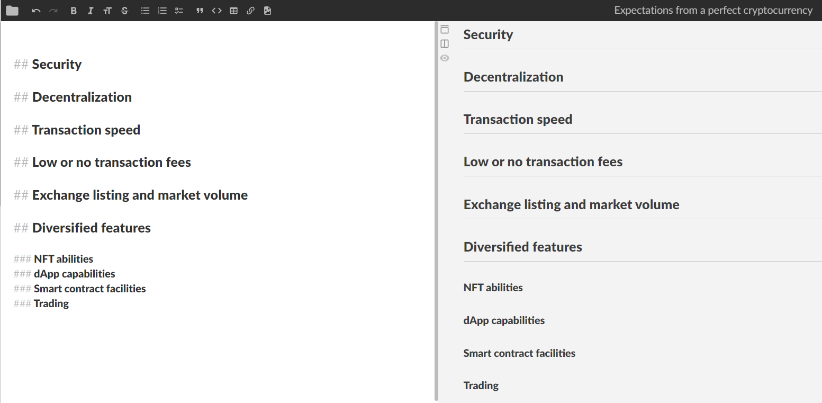Image resolution: width=822 pixels, height=403 pixels.
Task: Apply strikethrough formatting
Action: (x=124, y=11)
